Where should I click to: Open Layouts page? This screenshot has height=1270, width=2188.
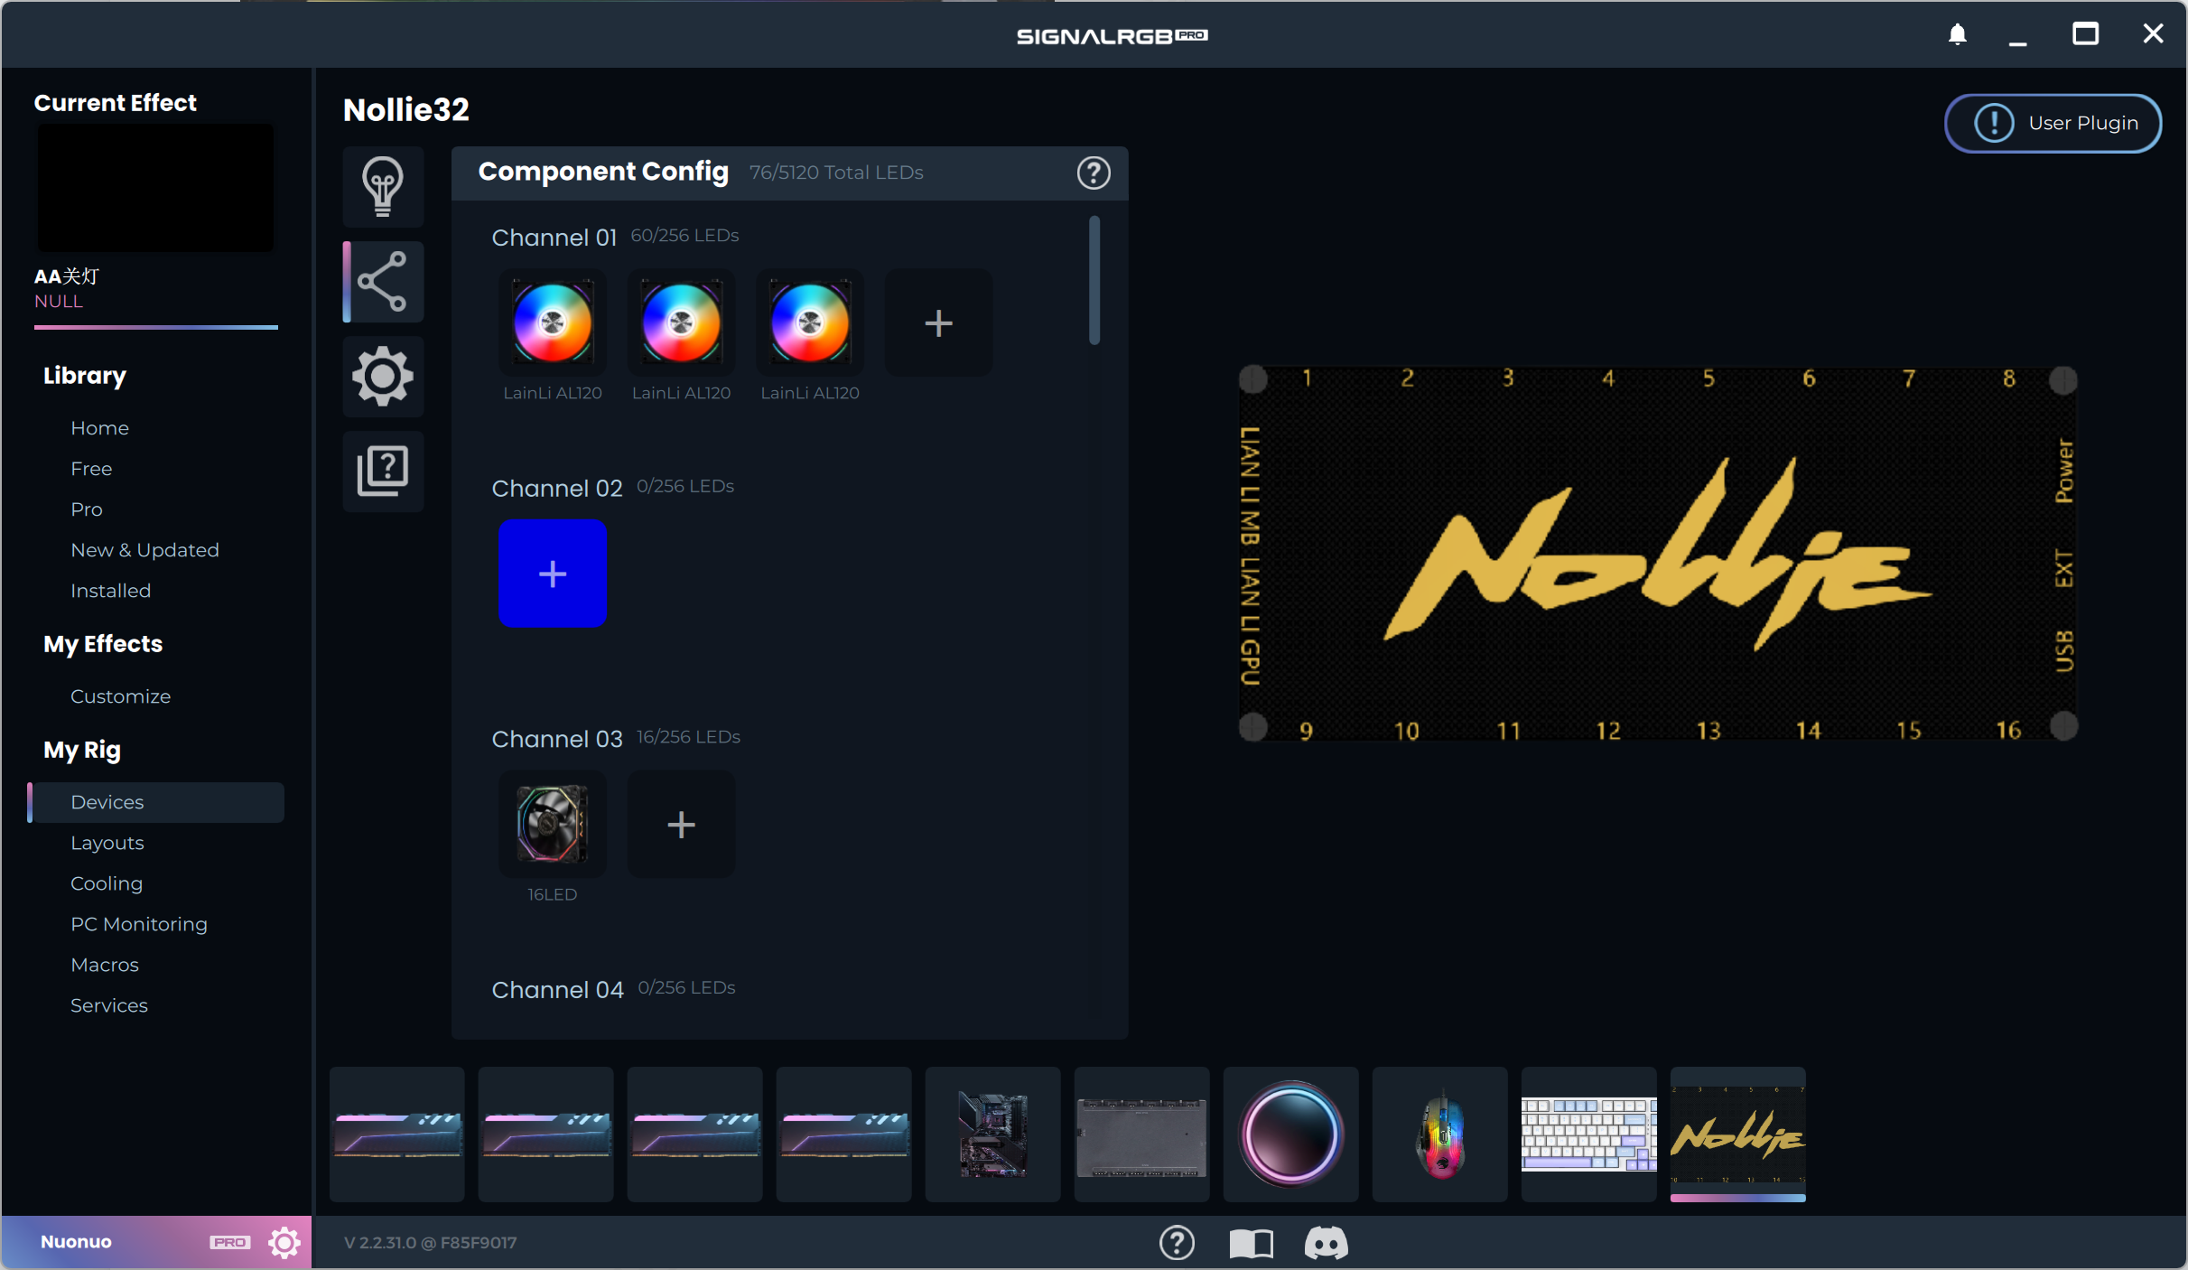click(x=107, y=843)
